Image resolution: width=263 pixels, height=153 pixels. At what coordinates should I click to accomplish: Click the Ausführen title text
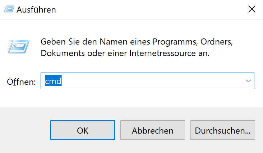(36, 10)
